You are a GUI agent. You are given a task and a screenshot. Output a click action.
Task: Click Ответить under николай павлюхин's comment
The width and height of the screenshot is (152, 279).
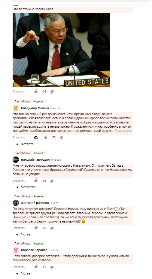[19, 180]
